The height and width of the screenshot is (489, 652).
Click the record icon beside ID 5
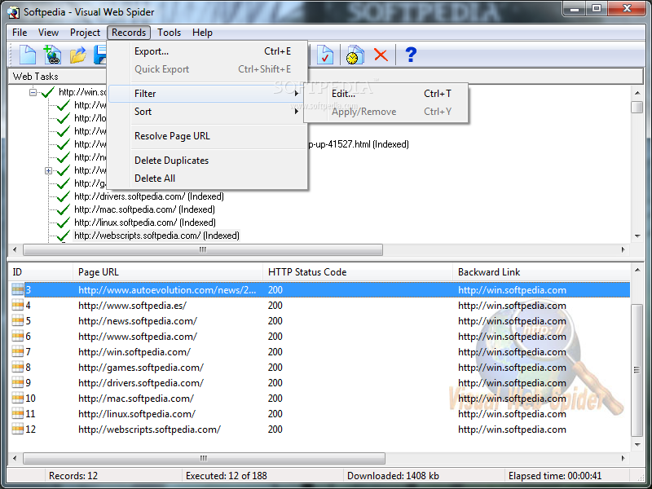17,320
